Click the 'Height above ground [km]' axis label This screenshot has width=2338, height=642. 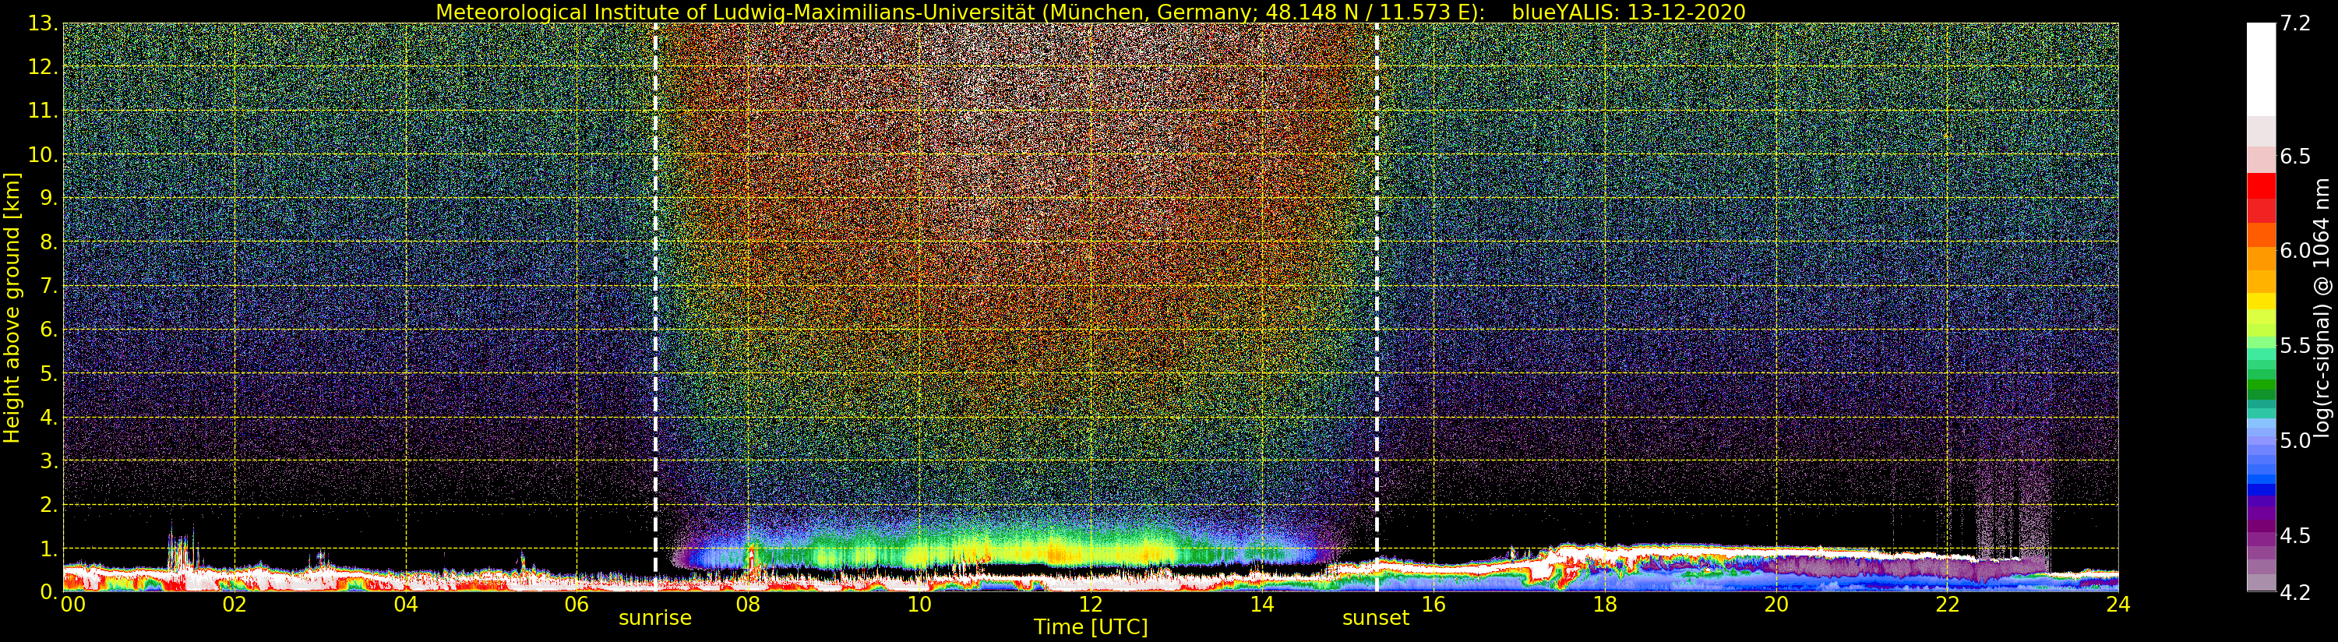(x=12, y=308)
